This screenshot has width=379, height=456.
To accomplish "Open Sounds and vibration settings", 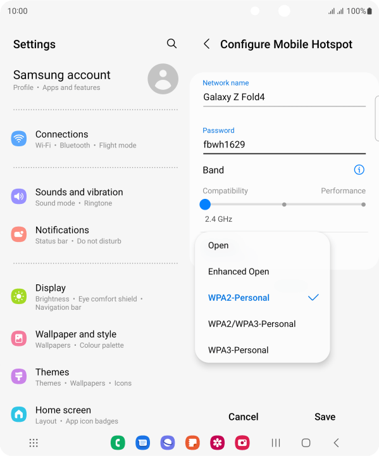I will 95,197.
